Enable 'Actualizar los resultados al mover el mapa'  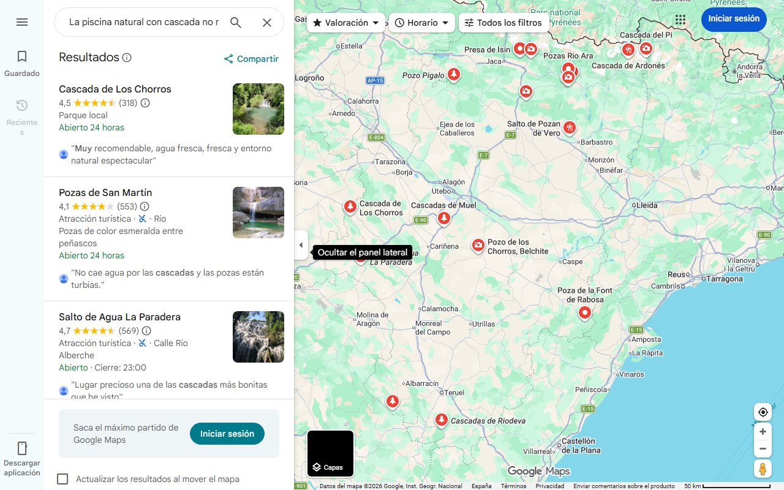click(x=62, y=479)
